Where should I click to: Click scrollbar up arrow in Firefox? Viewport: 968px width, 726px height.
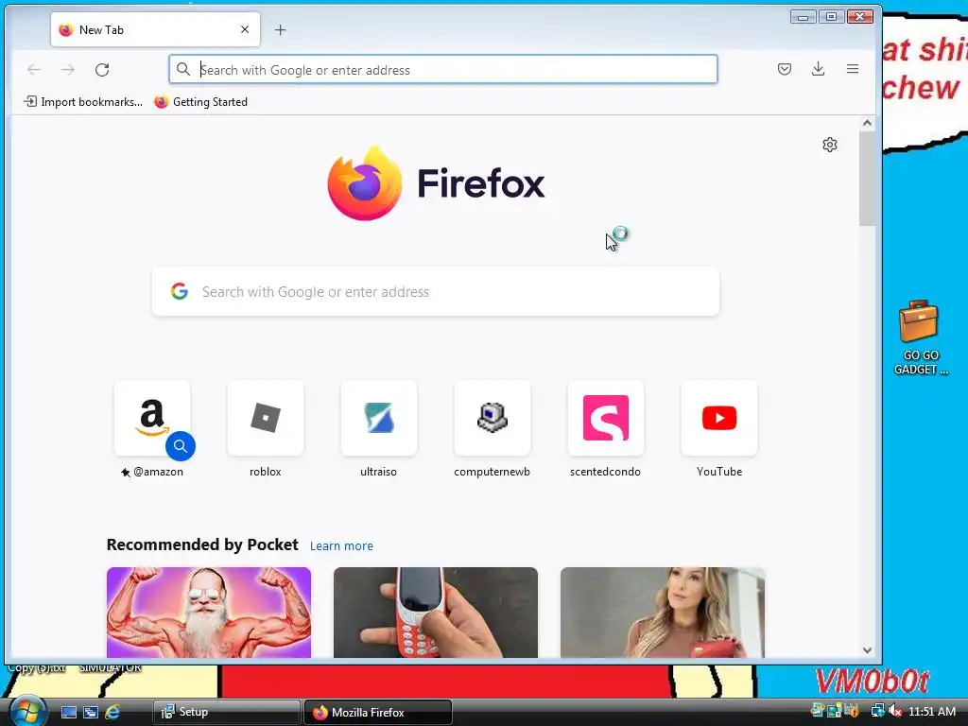click(x=868, y=123)
